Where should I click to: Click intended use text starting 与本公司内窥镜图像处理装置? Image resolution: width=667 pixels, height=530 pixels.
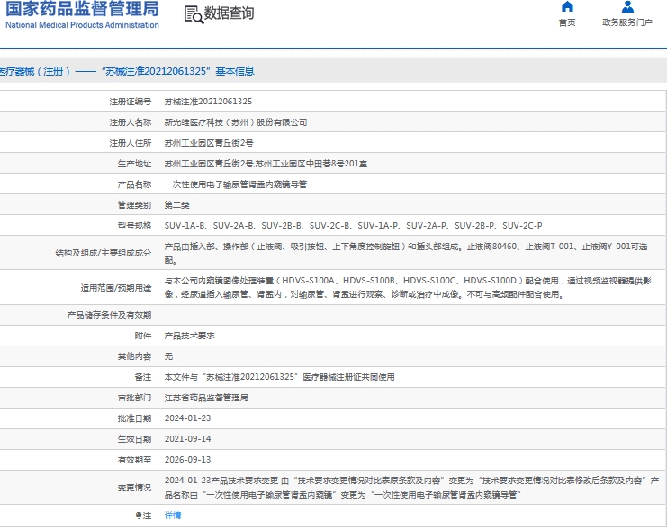click(408, 288)
